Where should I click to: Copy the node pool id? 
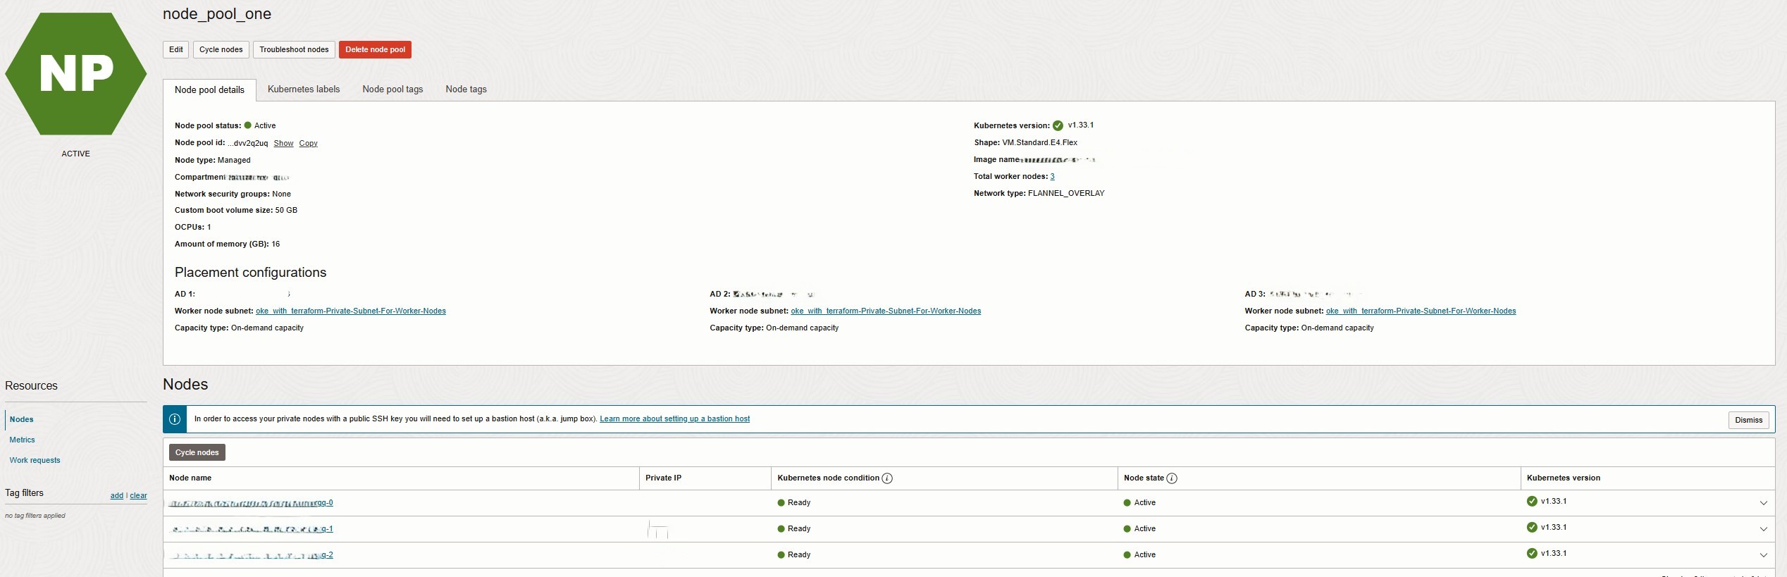click(x=308, y=144)
